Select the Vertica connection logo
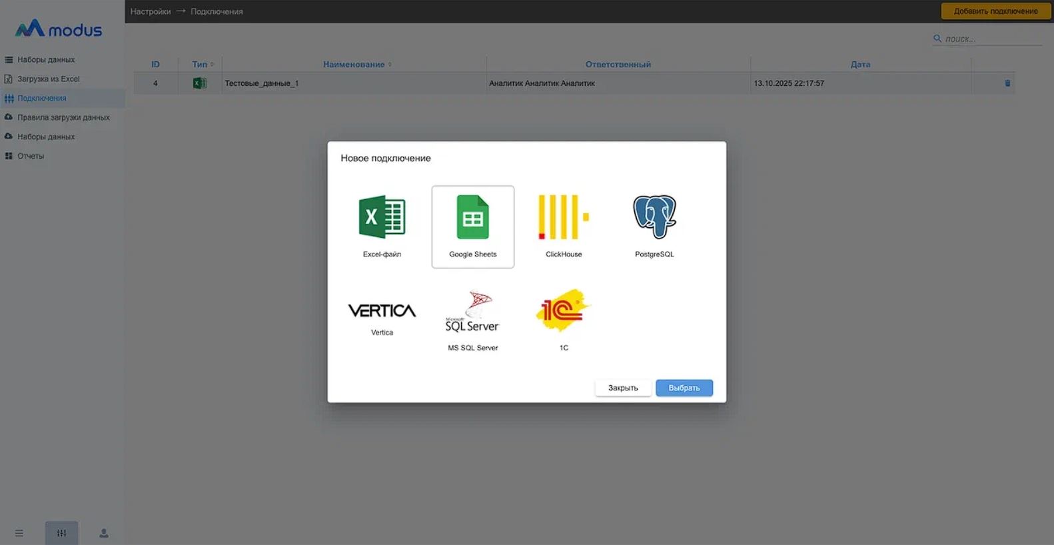Image resolution: width=1054 pixels, height=545 pixels. pos(382,311)
